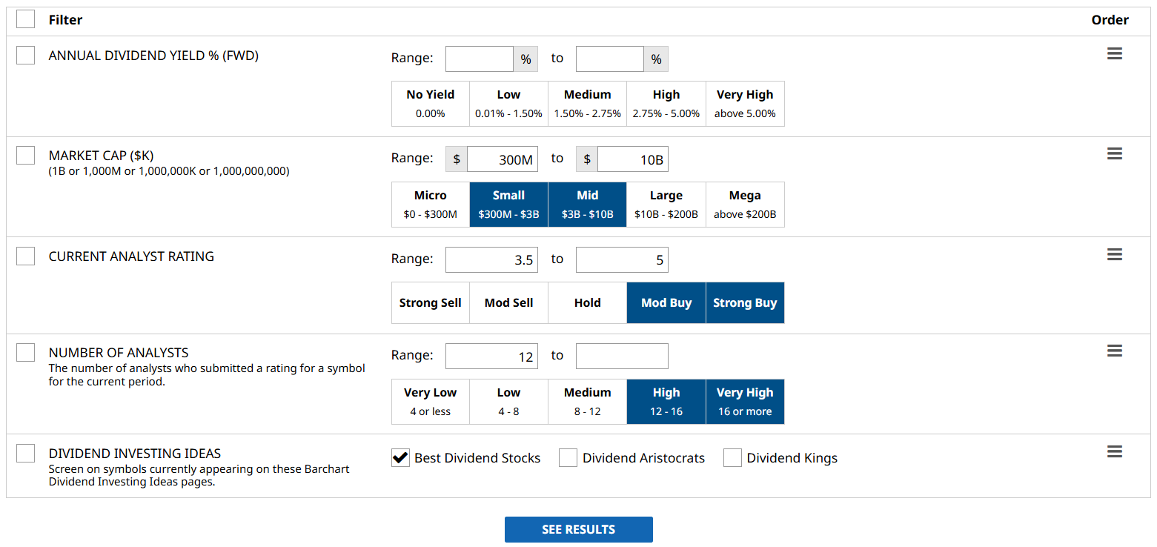1157x547 pixels.
Task: Tick the select-all checkbox beside Filter header
Action: point(25,19)
